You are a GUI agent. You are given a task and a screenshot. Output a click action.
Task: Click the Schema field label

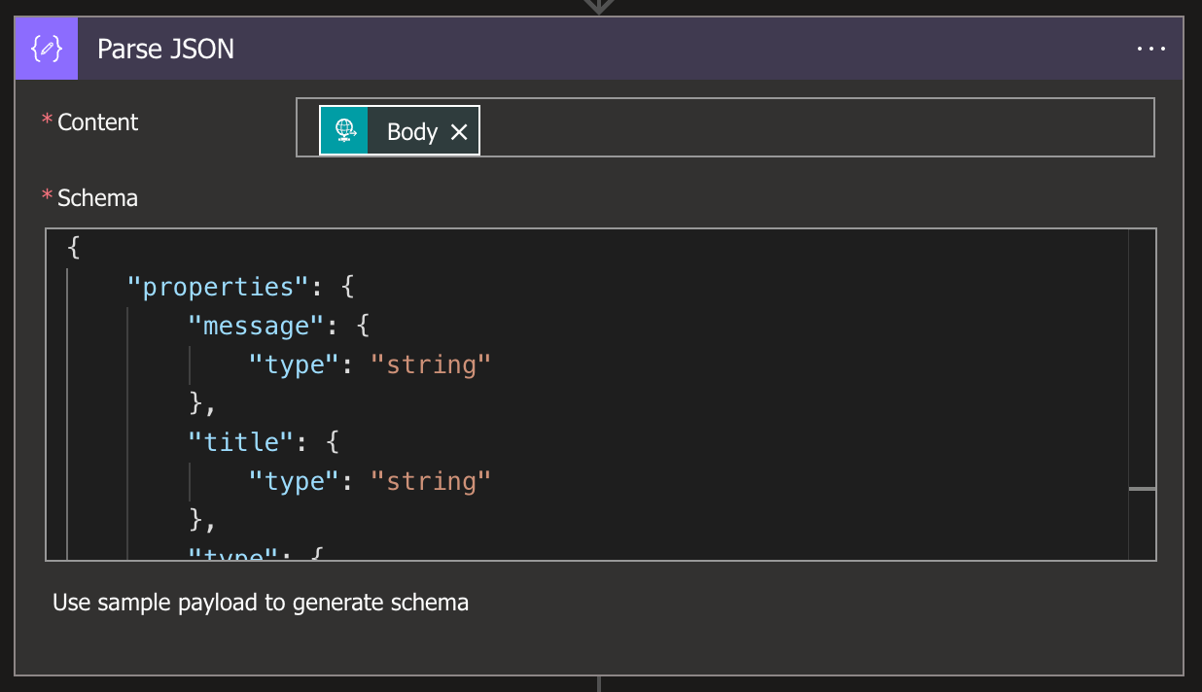click(97, 198)
